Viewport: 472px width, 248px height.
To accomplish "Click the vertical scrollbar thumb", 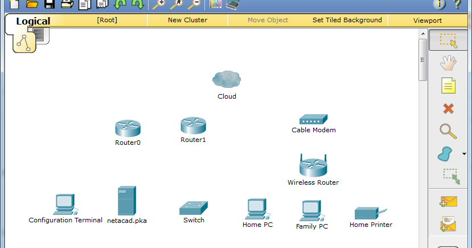I will [x=423, y=60].
